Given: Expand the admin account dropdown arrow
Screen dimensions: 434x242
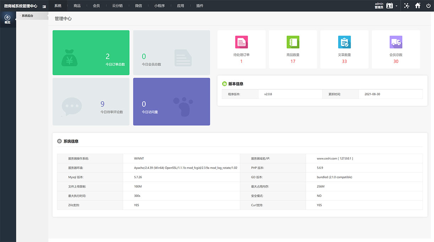Looking at the screenshot, I should point(396,6).
